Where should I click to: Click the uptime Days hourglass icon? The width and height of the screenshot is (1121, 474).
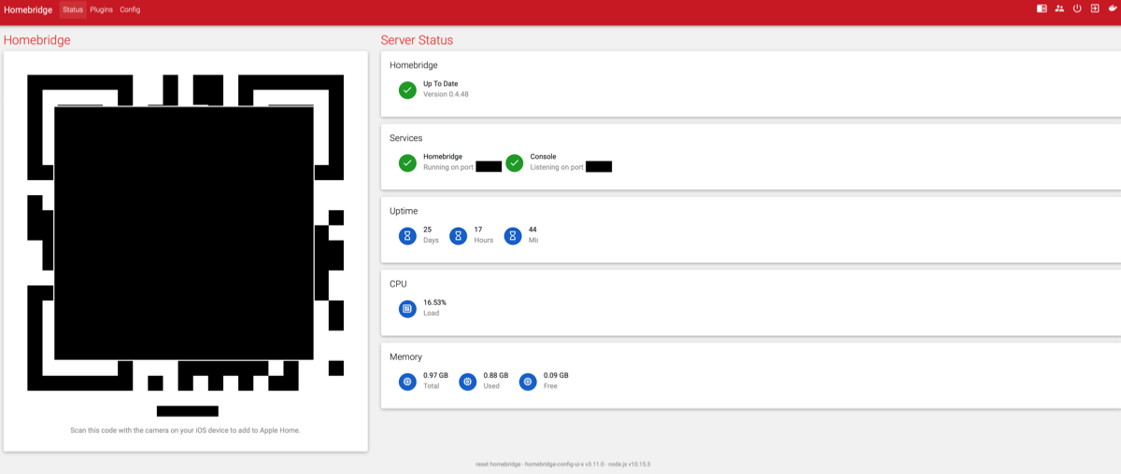(x=407, y=235)
